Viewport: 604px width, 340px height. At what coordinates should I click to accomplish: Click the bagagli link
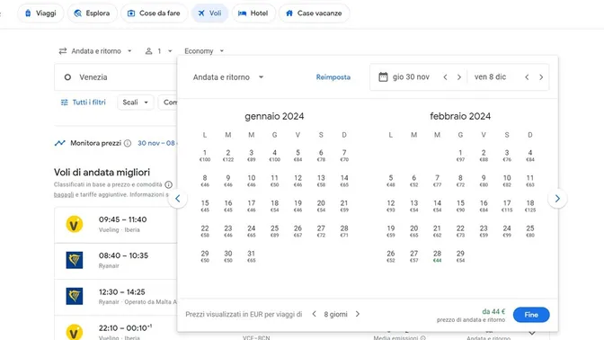[x=64, y=194]
